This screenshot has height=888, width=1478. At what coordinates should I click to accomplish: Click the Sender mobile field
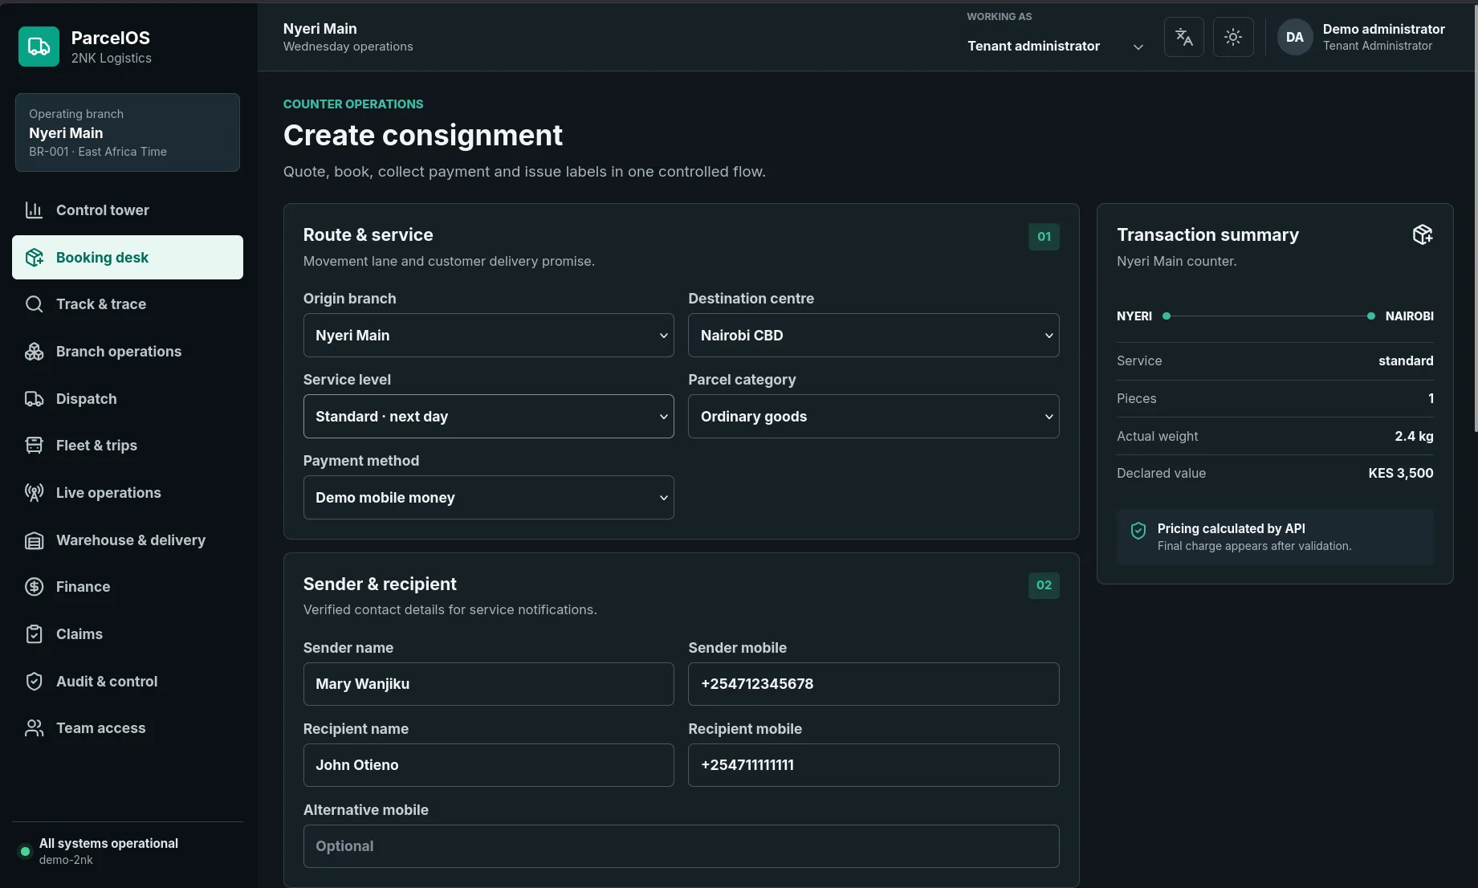coord(873,684)
